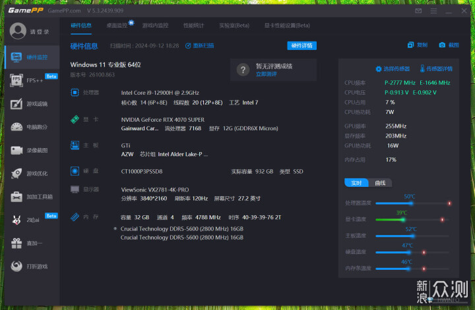Click the Intel Alder Lake-P chipset text
This screenshot has width=475, height=310.
click(x=183, y=155)
